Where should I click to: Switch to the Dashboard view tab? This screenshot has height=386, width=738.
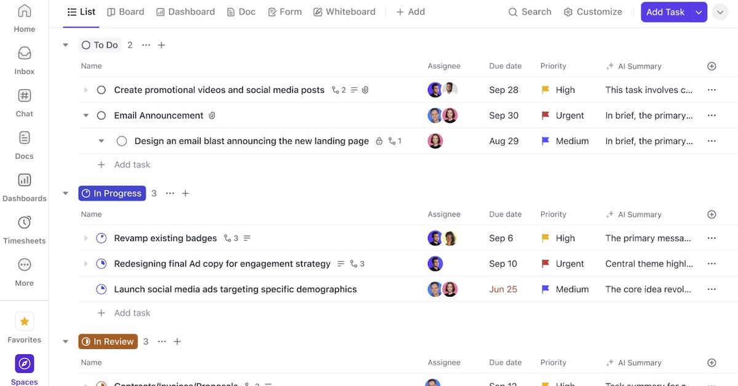tap(185, 12)
